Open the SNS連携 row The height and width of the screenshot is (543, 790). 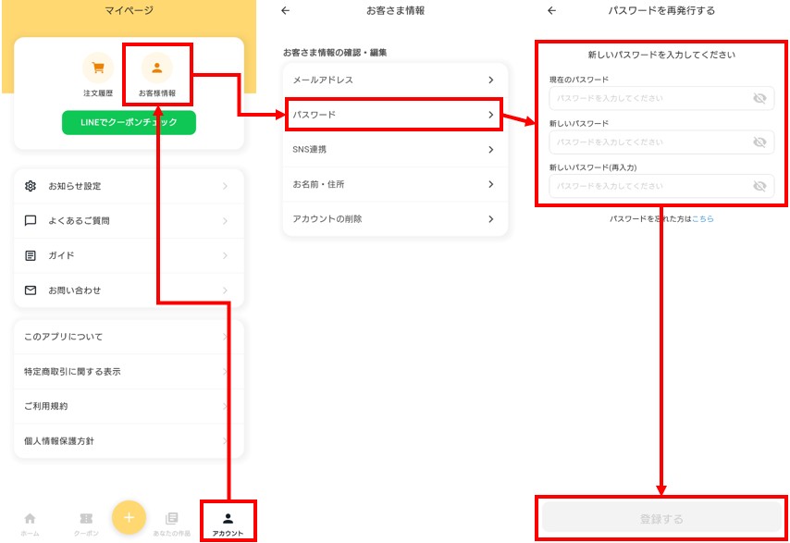[396, 149]
